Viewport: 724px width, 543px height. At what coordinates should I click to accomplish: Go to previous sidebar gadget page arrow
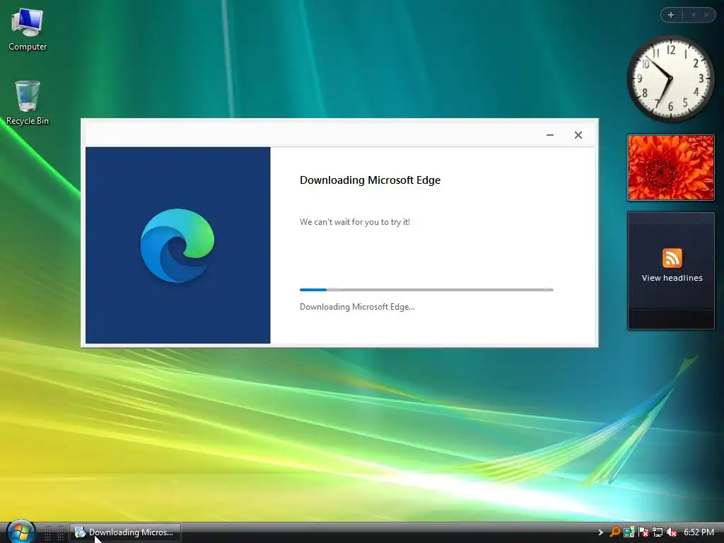click(693, 15)
